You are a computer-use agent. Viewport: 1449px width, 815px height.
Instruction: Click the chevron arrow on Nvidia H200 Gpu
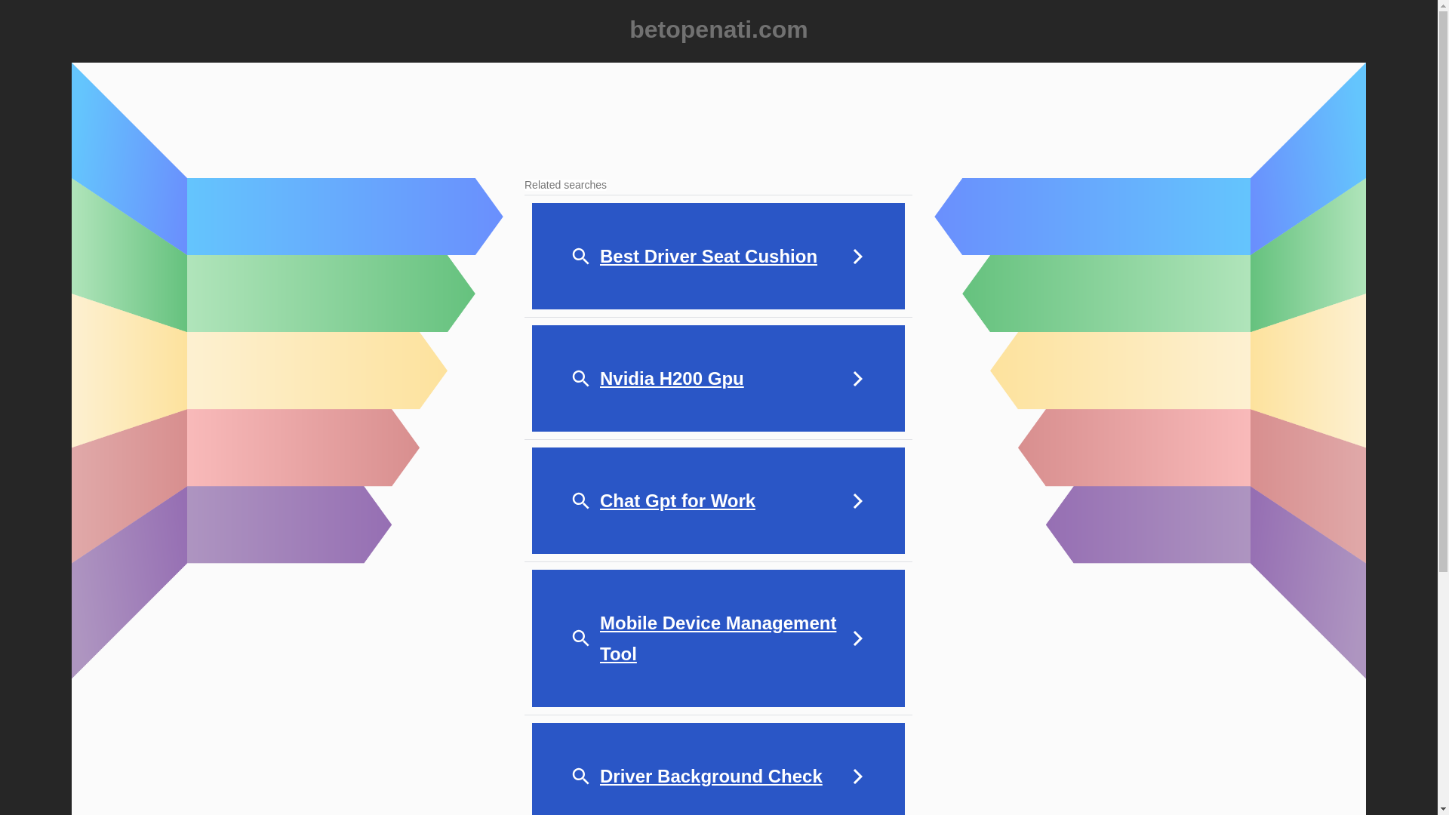[x=857, y=379]
